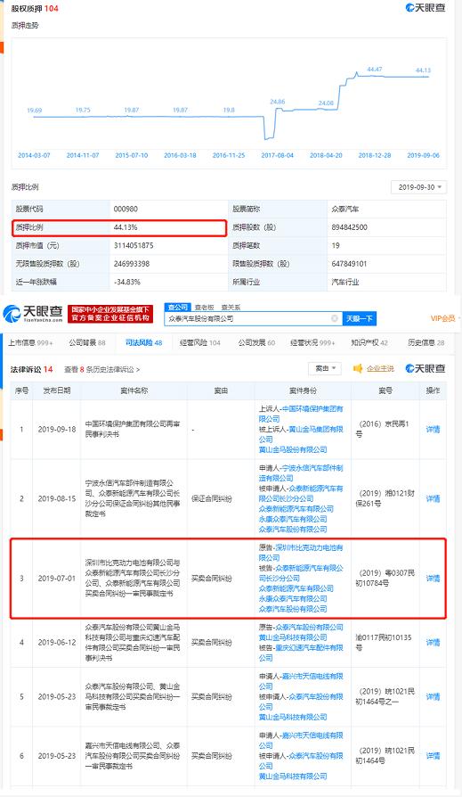Click the 2017-08-04 chart axis date
Image resolution: width=462 pixels, height=797 pixels.
tap(277, 155)
